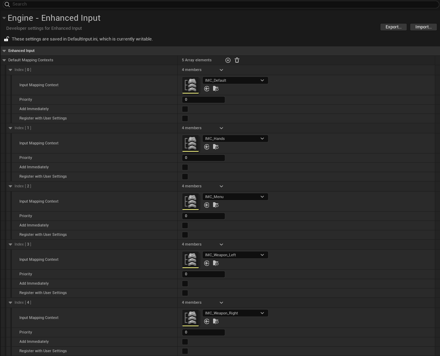Browse to IMC_Default in Content Browser
440x356 pixels.
point(216,89)
